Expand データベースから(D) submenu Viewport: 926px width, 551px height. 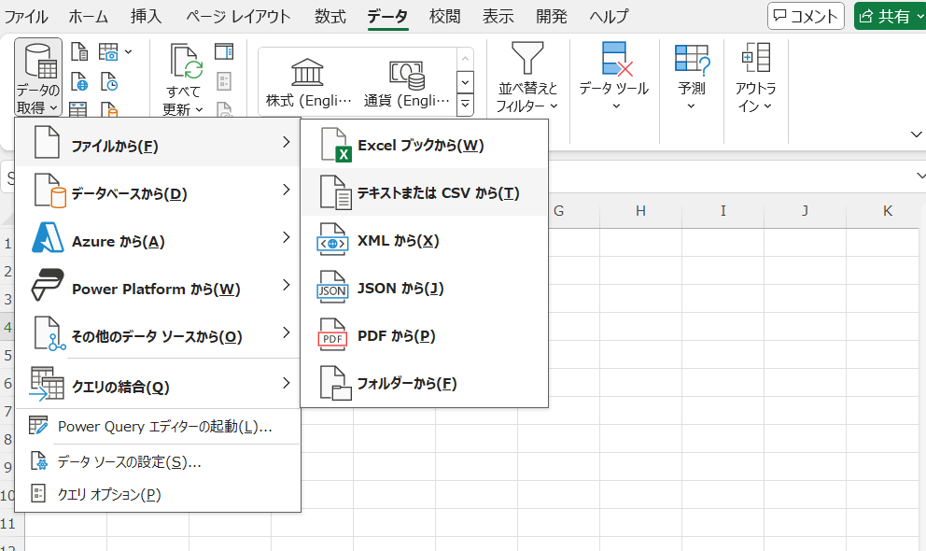point(158,191)
